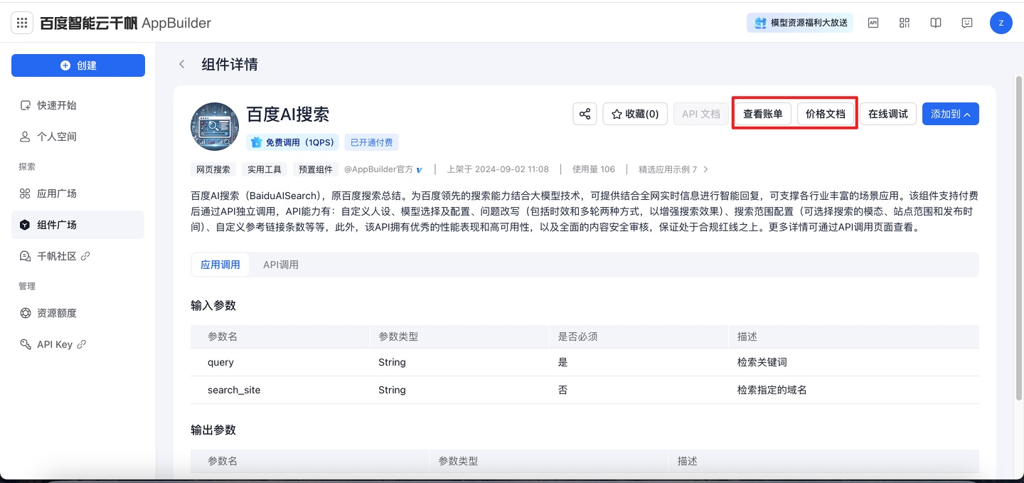Open 查看账单 billing page
This screenshot has width=1024, height=483.
(763, 114)
